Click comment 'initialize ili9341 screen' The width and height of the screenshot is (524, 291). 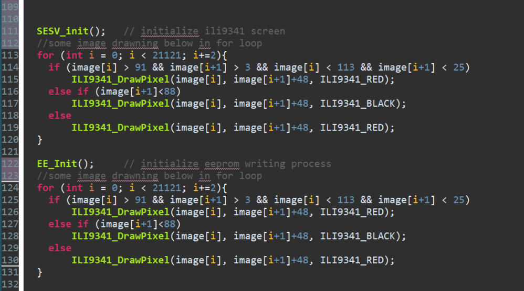tap(213, 31)
